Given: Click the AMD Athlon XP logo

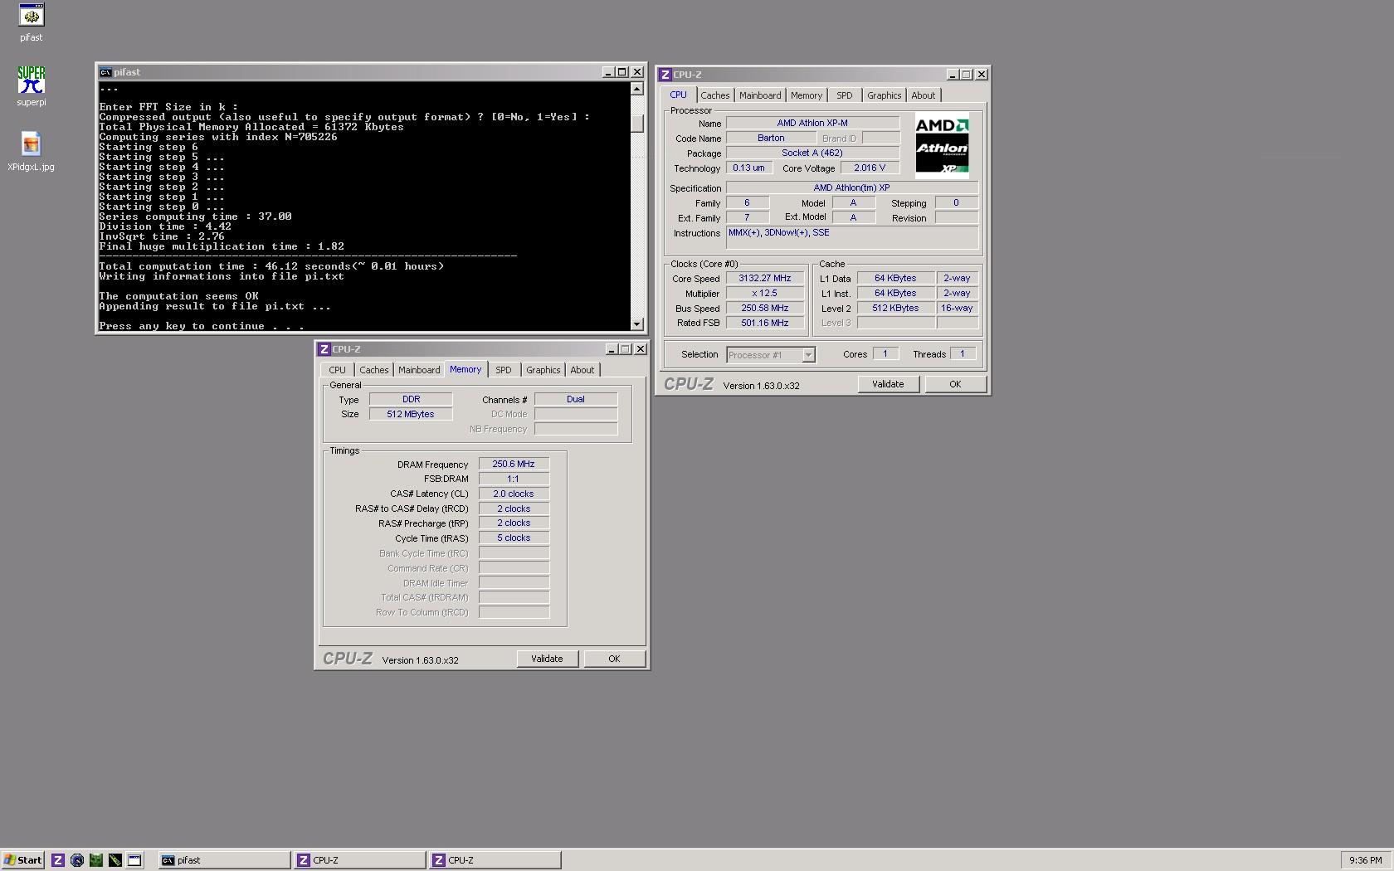Looking at the screenshot, I should [942, 146].
